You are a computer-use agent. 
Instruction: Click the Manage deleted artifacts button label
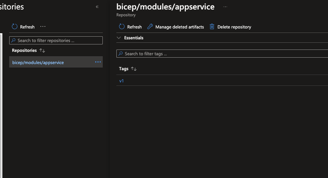pos(179,27)
